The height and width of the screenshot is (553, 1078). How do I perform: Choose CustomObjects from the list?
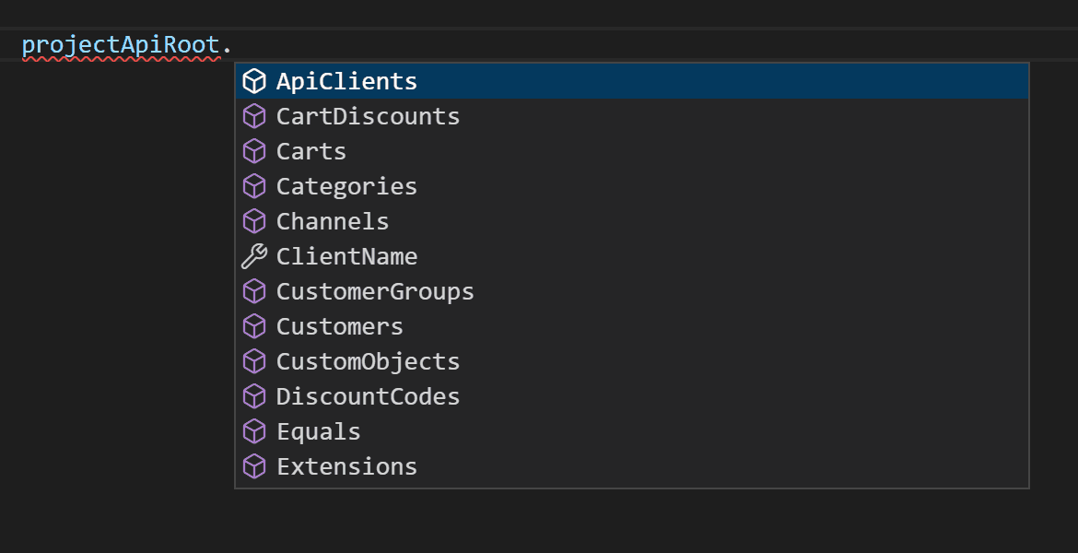(x=368, y=362)
